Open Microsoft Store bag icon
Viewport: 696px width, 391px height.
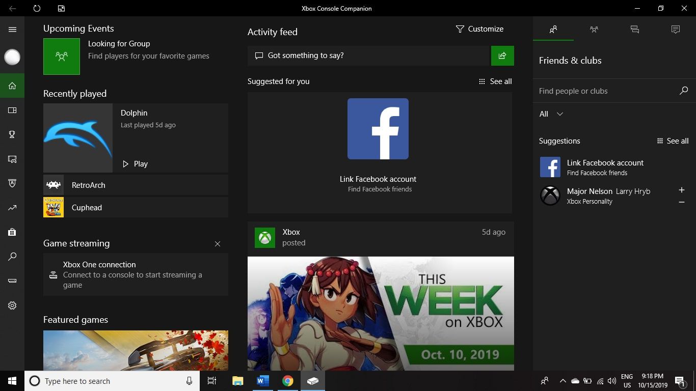[12, 232]
